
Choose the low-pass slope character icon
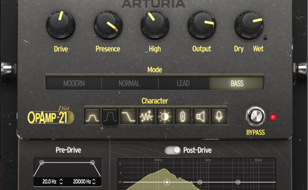128,117
